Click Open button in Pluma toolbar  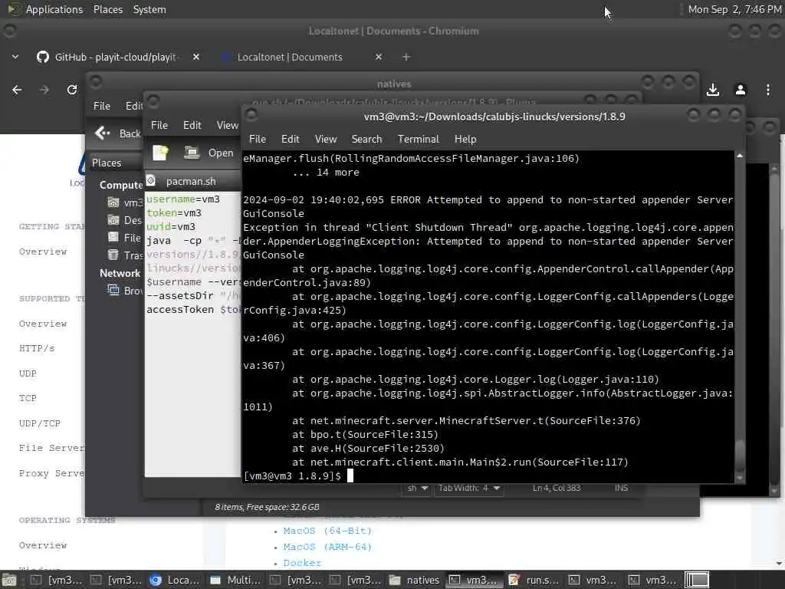(x=209, y=153)
